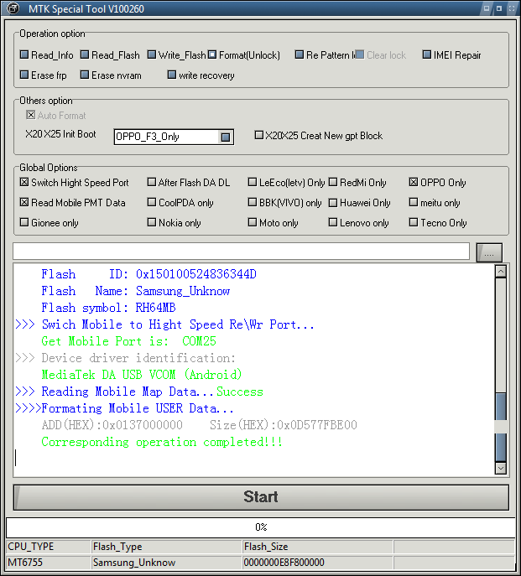The width and height of the screenshot is (521, 576).
Task: Click the 'Flash Name: Samsung_Unknow' log line
Action: click(x=136, y=291)
